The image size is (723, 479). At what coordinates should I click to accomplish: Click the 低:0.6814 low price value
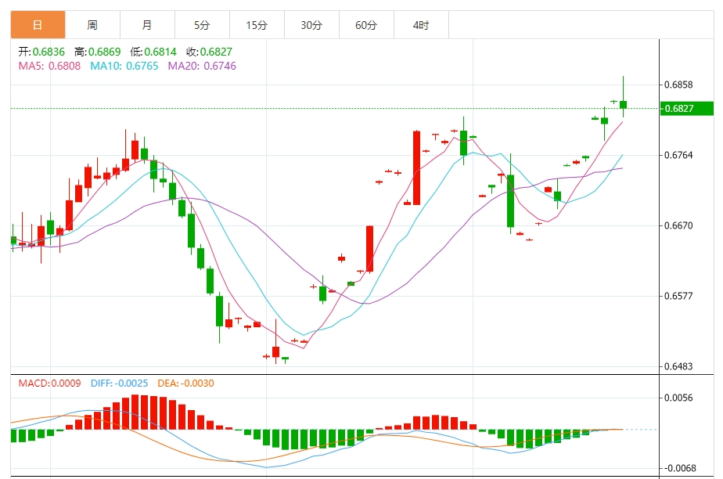153,52
